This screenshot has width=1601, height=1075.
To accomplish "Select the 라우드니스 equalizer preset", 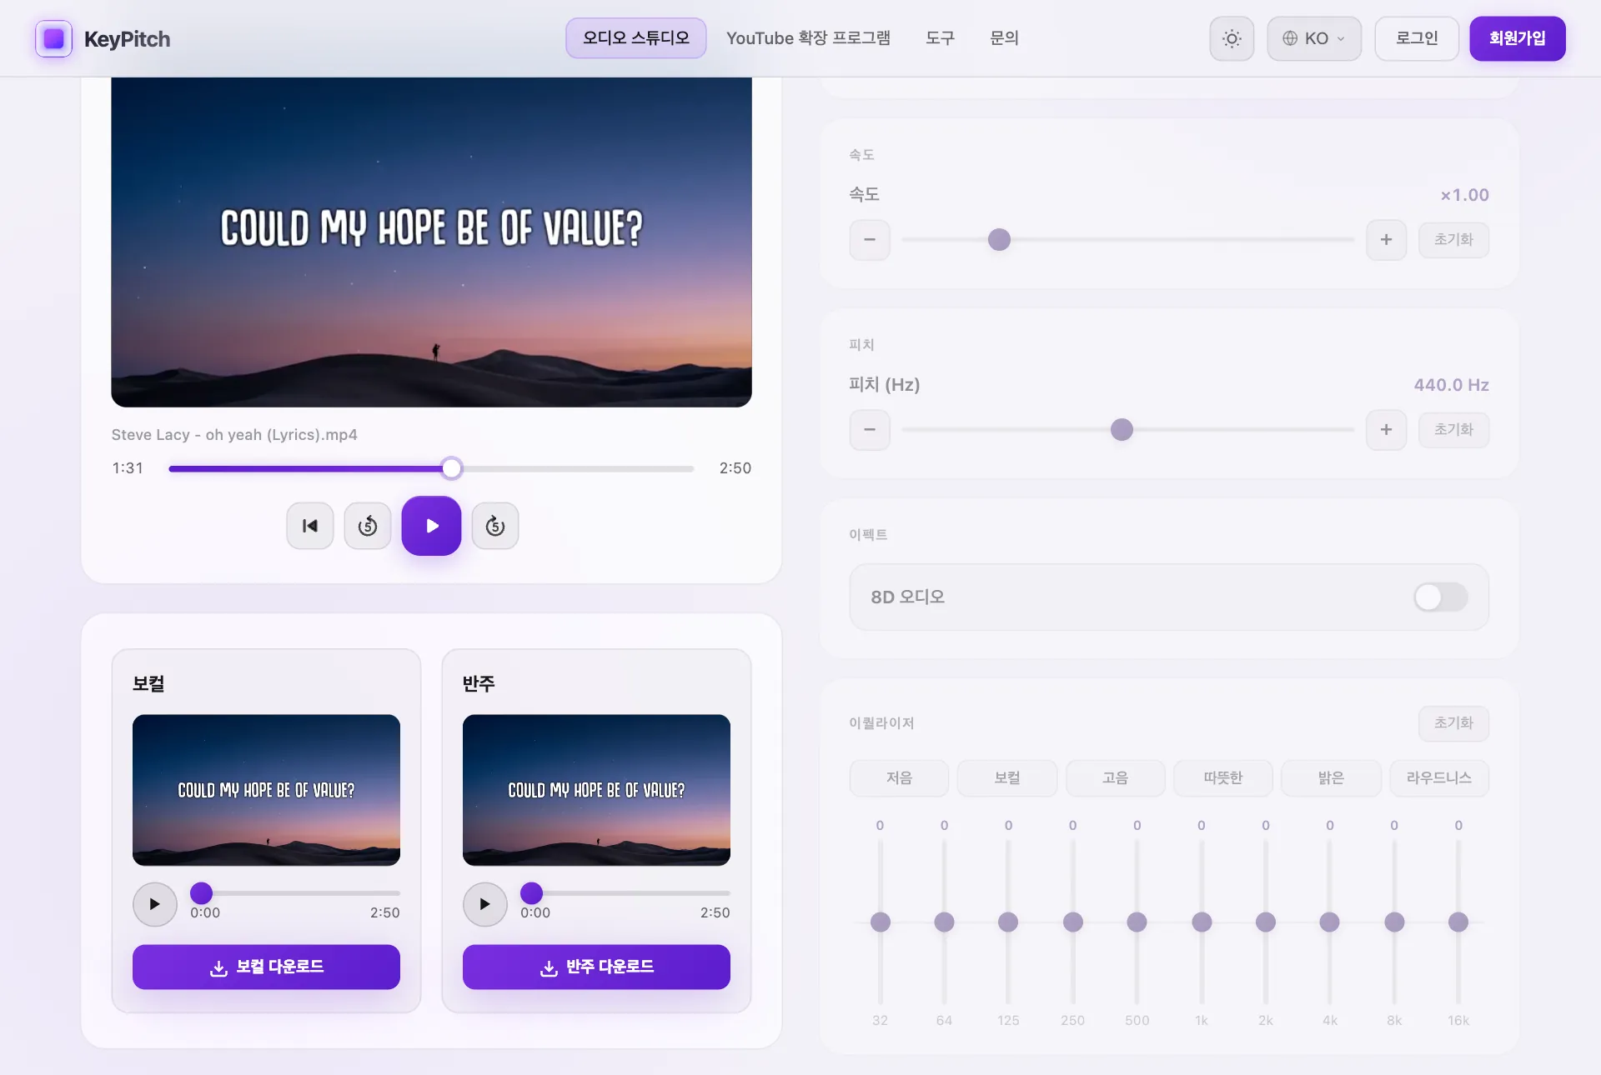I will [x=1439, y=778].
